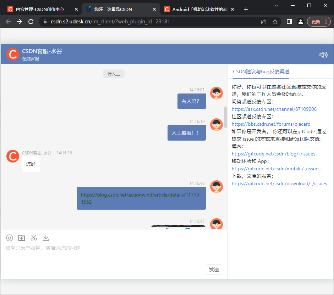This screenshot has width=334, height=295.
Task: Minimize the browser window
Action: pyautogui.click(x=293, y=6)
